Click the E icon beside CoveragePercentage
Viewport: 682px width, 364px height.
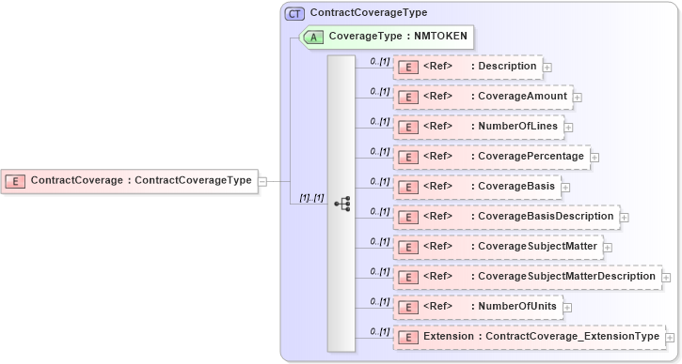click(408, 157)
